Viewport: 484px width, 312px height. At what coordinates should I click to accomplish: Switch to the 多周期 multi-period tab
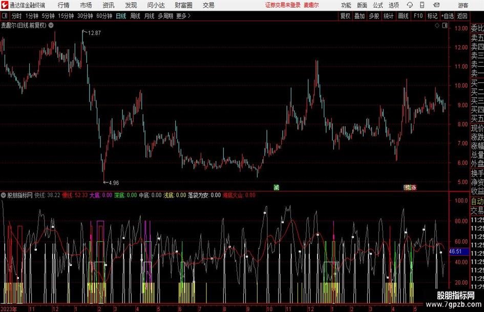tap(165, 16)
